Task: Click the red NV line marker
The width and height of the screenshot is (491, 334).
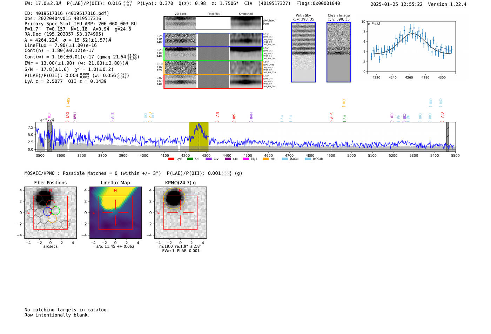Action: tap(217, 117)
